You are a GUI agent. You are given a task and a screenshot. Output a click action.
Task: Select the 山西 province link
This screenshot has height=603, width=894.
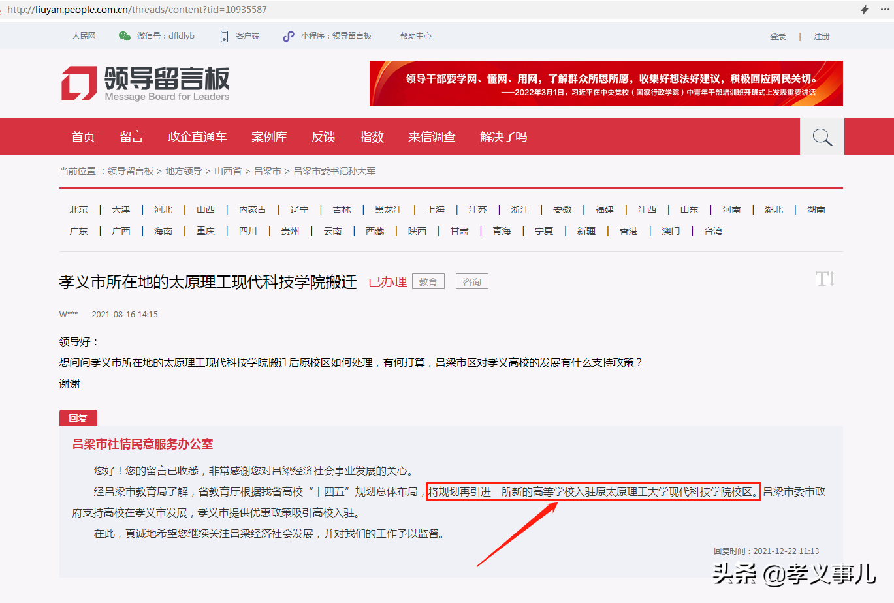[206, 209]
